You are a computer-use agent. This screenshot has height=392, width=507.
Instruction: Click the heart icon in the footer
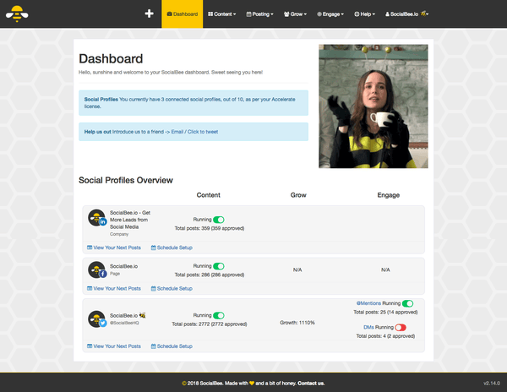point(252,384)
